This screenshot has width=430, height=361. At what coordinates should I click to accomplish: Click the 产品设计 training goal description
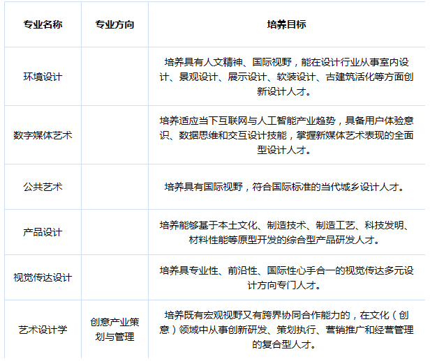click(x=286, y=232)
